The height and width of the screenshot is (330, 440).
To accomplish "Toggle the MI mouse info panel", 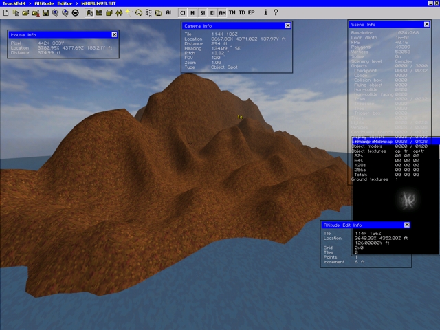I will pyautogui.click(x=192, y=13).
